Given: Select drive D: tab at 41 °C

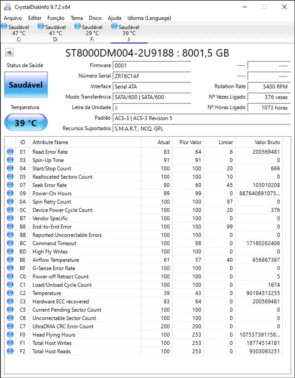Looking at the screenshot, I should point(55,33).
